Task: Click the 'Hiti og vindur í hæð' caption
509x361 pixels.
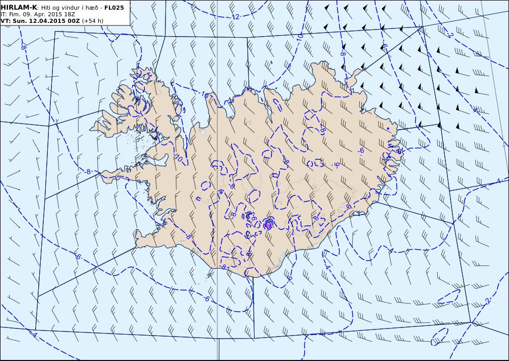Action: pos(69,8)
